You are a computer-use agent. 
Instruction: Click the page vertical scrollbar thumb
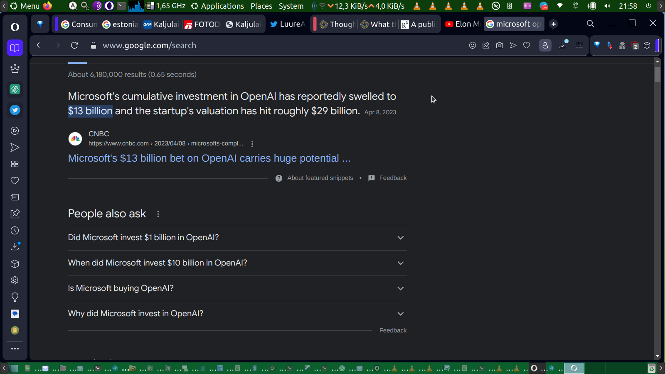[657, 74]
